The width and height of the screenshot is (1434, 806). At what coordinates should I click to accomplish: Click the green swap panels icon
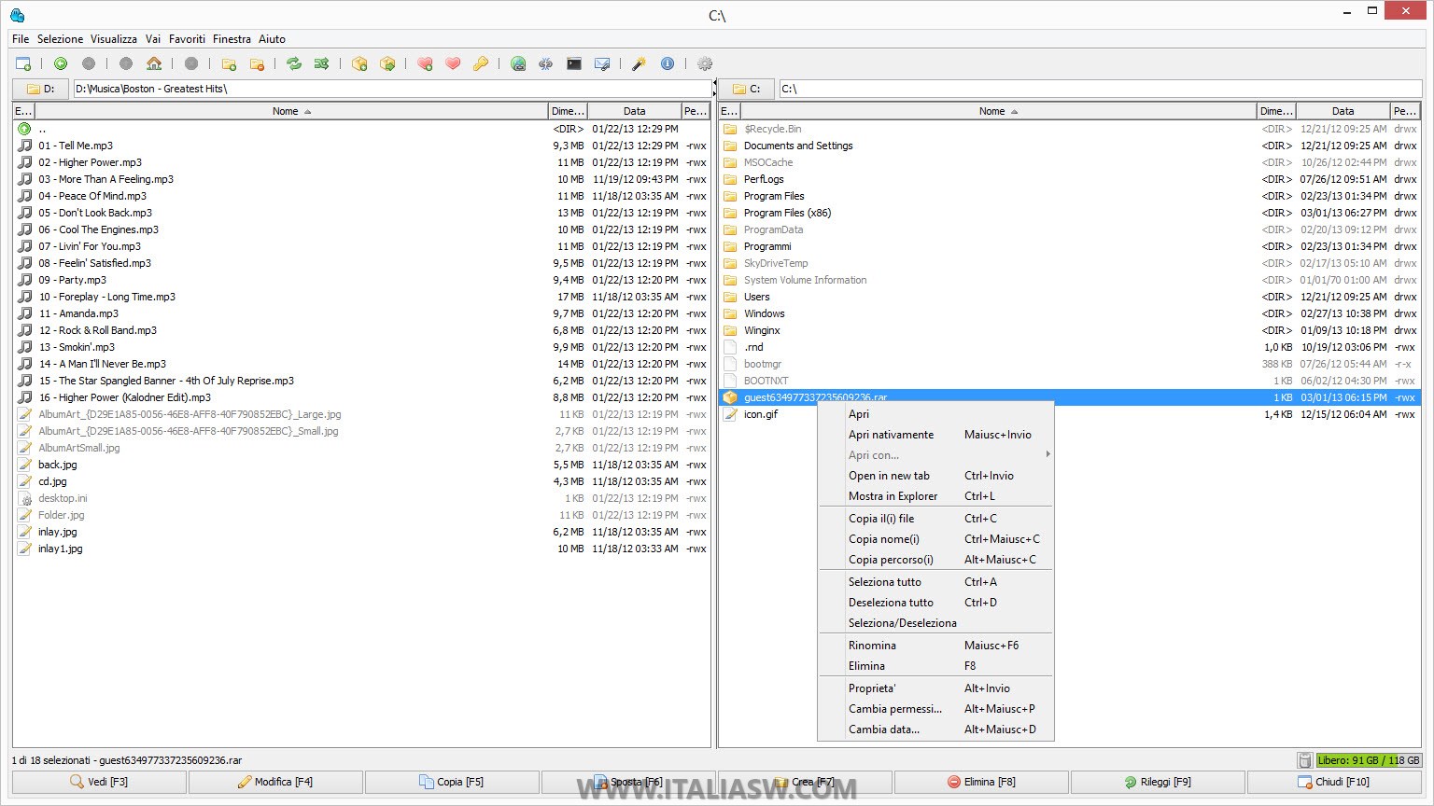[322, 63]
